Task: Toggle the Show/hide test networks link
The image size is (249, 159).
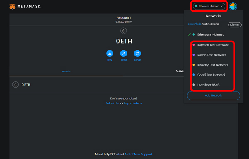Action: pyautogui.click(x=195, y=24)
